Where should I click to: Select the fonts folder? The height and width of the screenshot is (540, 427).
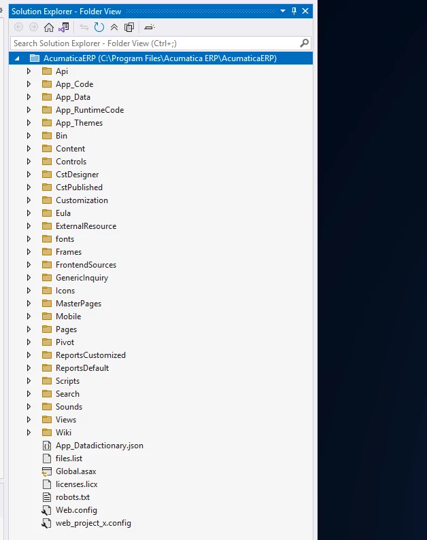(x=65, y=239)
